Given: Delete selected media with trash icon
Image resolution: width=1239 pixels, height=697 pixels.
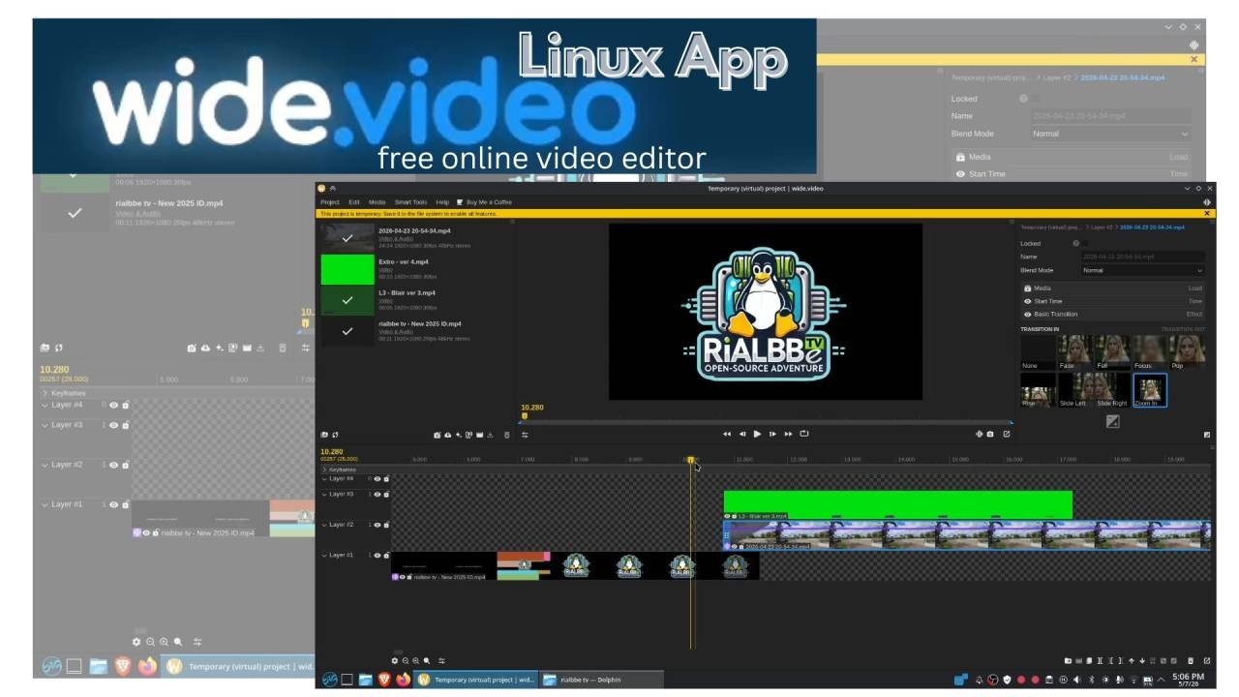Looking at the screenshot, I should [506, 435].
